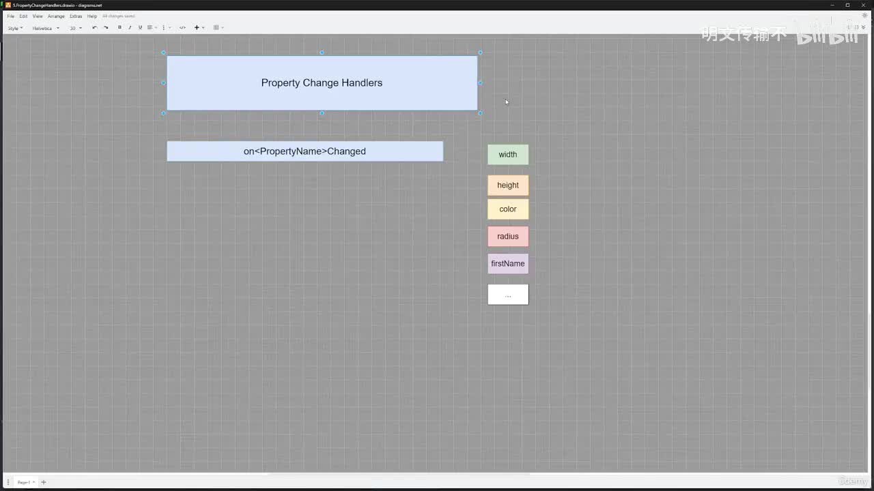Select the red radius box
Image resolution: width=874 pixels, height=491 pixels.
[508, 237]
